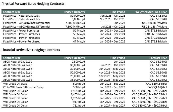Select the USD $(0.88)/MMbtu differential price
The width and height of the screenshot is (173, 112).
(x=155, y=23)
